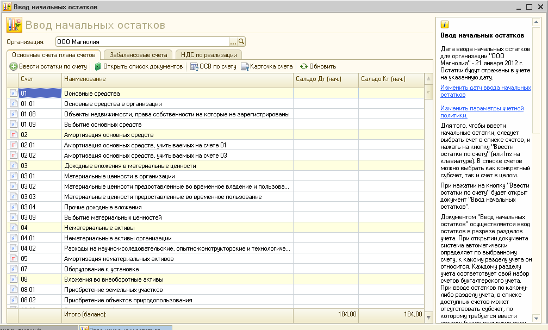The height and width of the screenshot is (330, 548).
Task: Select the row Приобретение земельных участков
Action: (x=216, y=289)
